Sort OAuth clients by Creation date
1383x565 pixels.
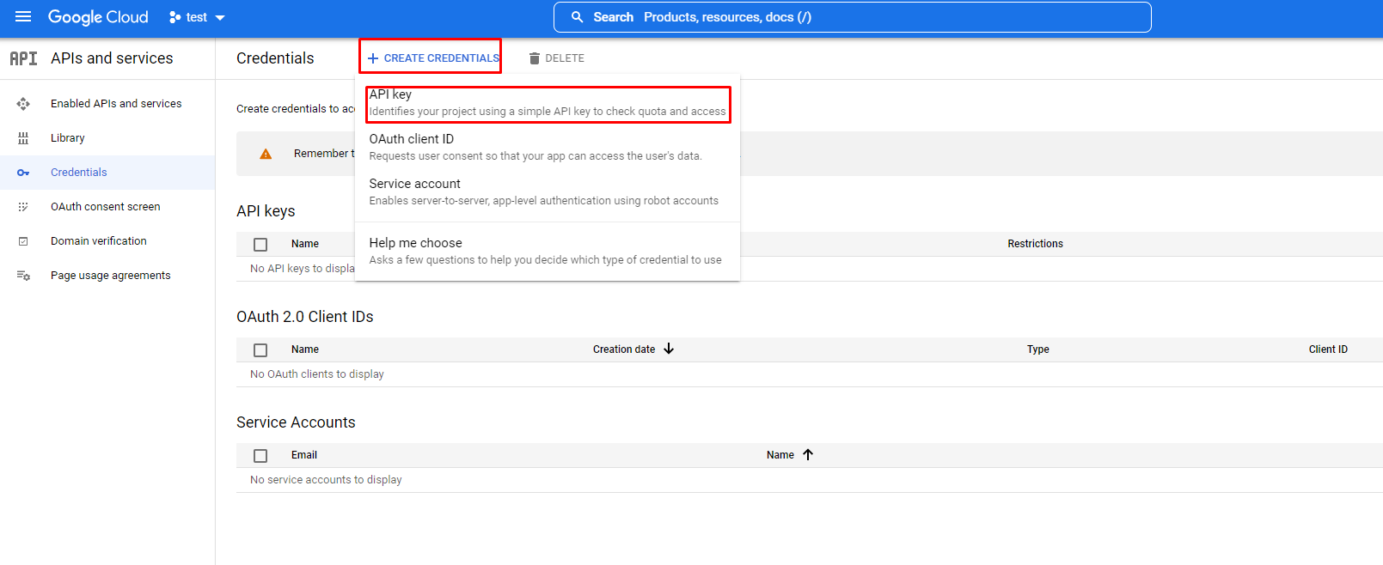(624, 349)
